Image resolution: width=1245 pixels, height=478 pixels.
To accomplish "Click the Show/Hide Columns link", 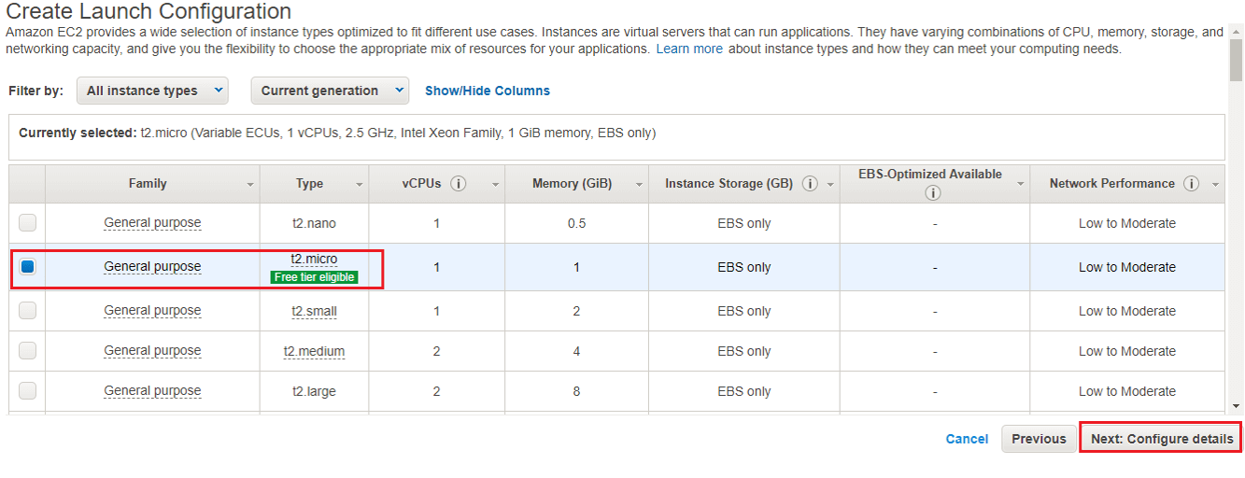I will pos(488,91).
